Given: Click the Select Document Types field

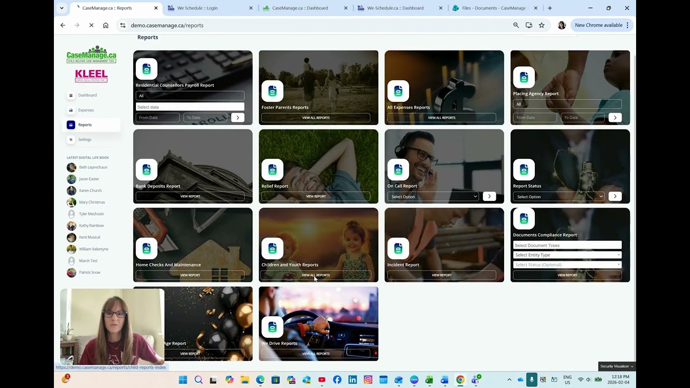Looking at the screenshot, I should [567, 245].
